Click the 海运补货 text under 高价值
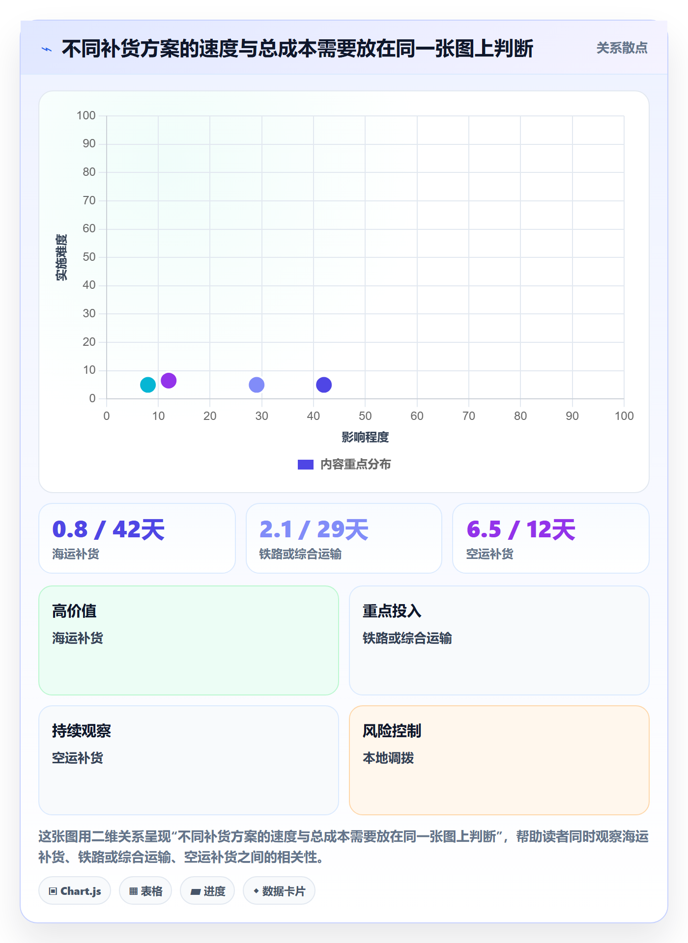 78,638
